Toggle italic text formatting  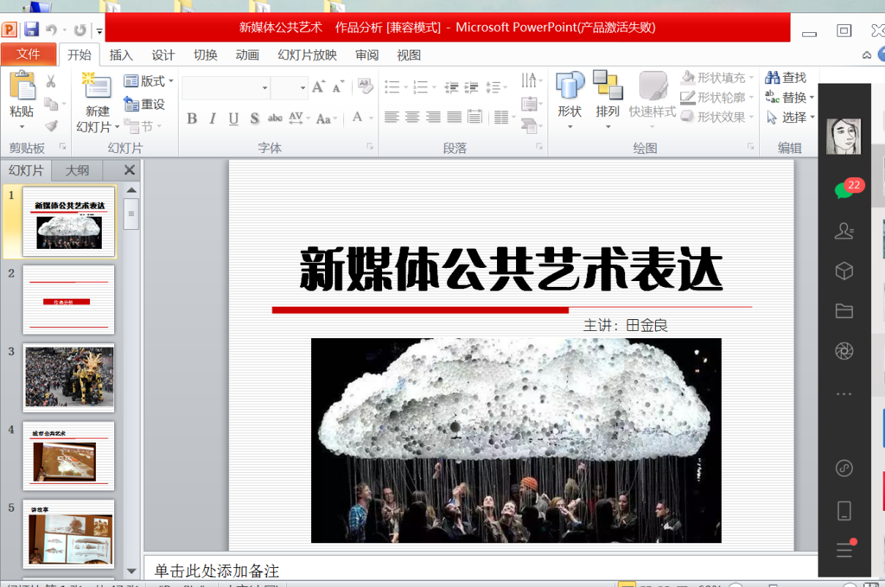(x=213, y=119)
